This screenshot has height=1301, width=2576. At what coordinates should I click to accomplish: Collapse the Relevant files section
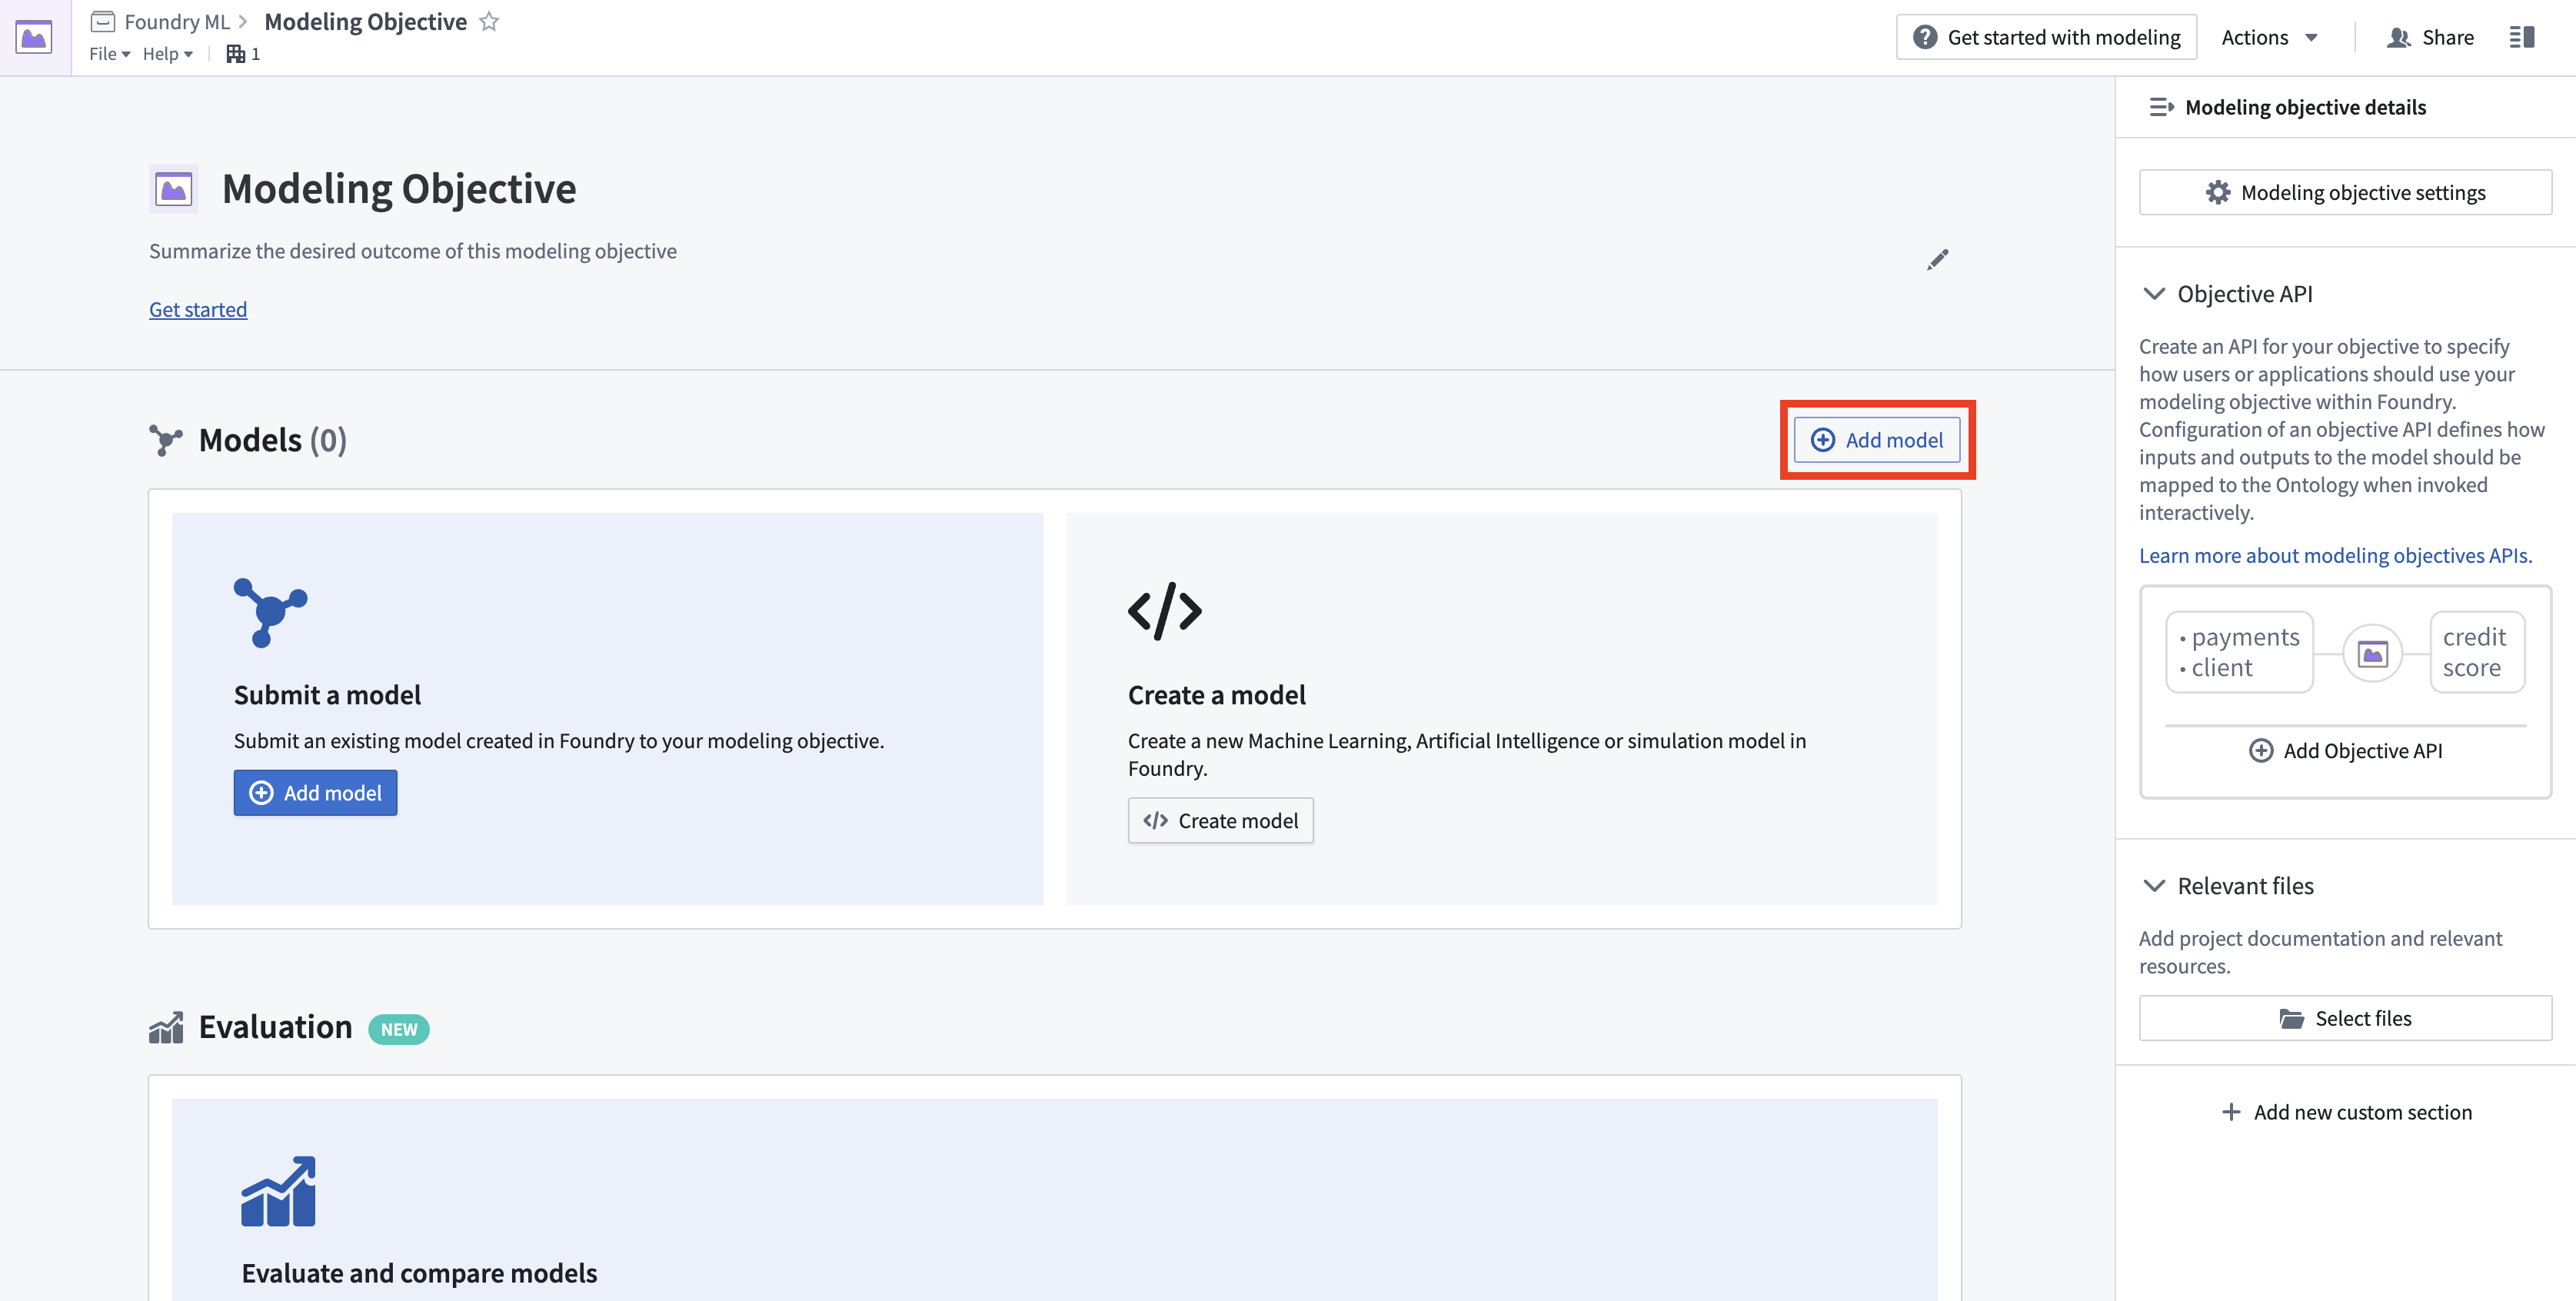[2155, 886]
